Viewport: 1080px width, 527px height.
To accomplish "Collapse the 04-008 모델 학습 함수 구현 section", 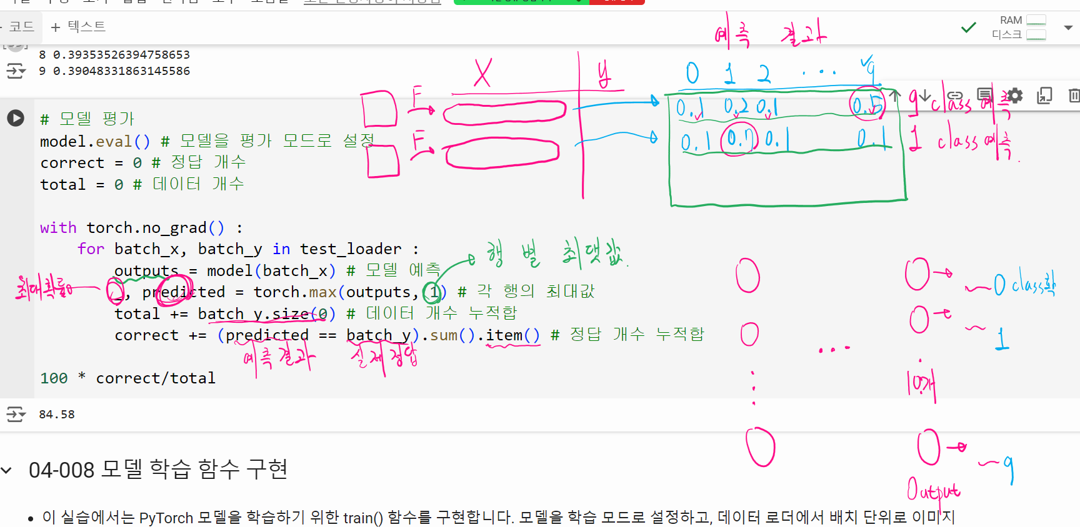I will coord(7,470).
